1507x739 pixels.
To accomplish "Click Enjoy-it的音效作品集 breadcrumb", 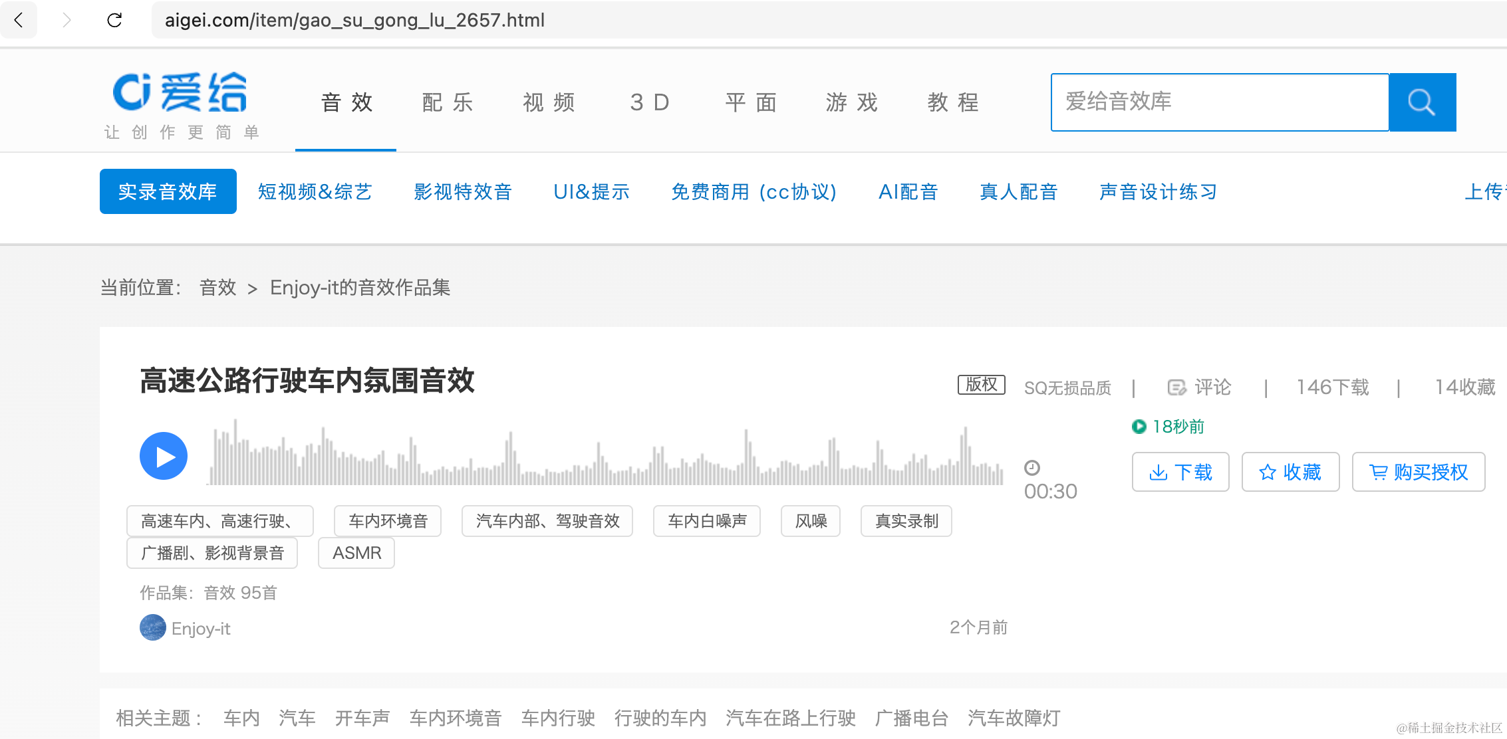I will [360, 288].
